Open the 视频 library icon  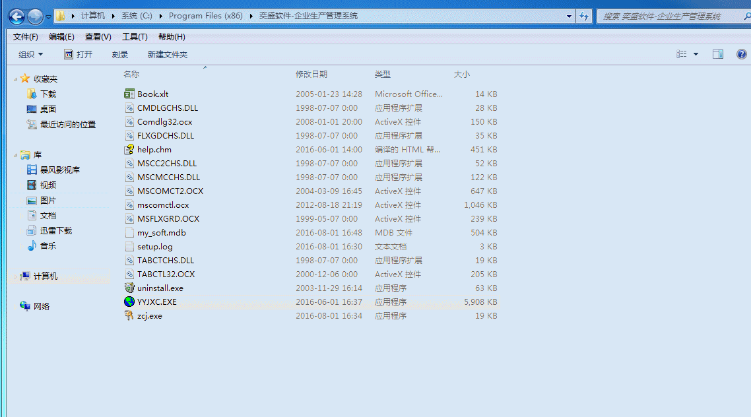[x=32, y=185]
